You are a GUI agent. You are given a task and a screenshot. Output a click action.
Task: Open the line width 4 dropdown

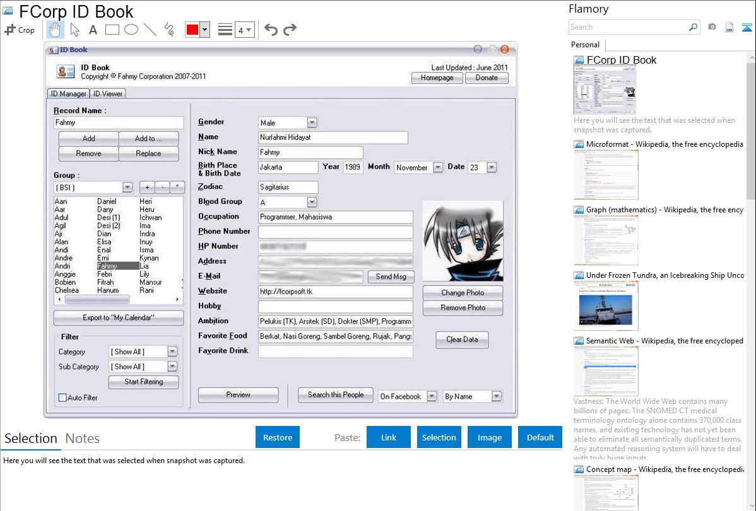coord(244,30)
